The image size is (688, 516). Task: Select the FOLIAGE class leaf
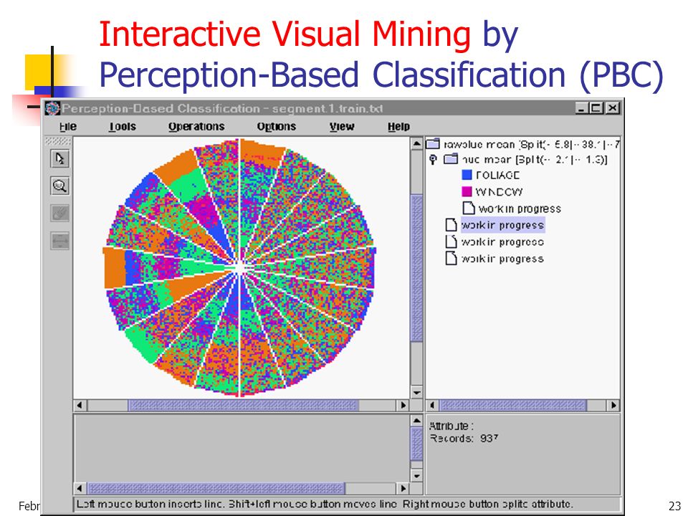coord(497,175)
